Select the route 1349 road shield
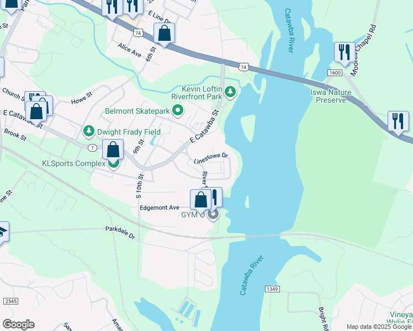Screen dimensions: 413x331 (x=272, y=289)
